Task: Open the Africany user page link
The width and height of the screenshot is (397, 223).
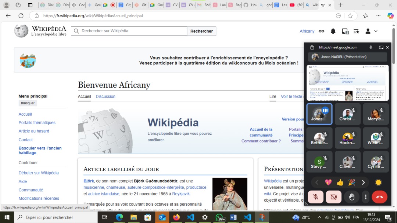Action: (x=307, y=31)
